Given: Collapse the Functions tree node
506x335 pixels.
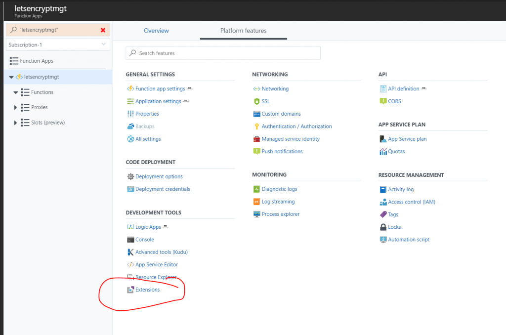Looking at the screenshot, I should 16,92.
